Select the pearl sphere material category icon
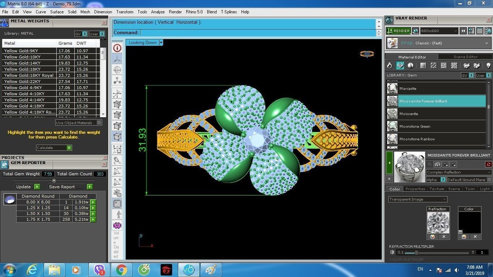 410,66
